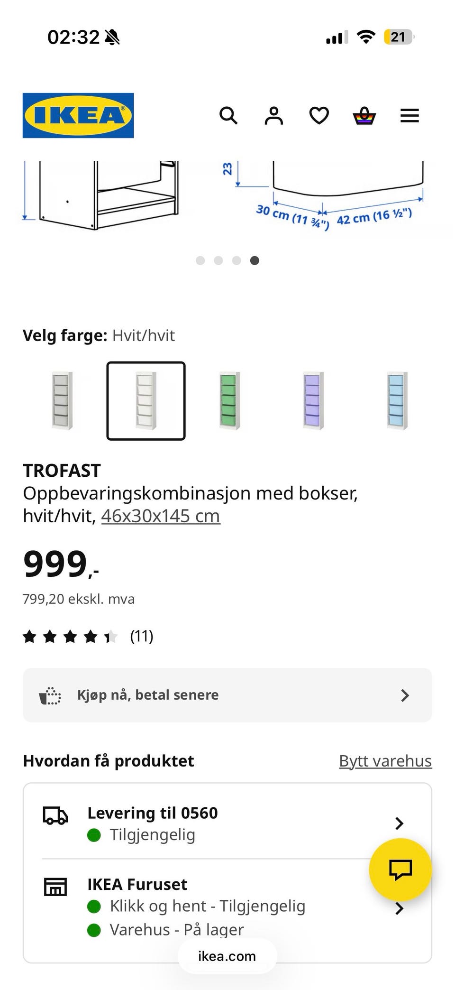Expand IKEA Furuset store chevron
The image size is (455, 990).
click(399, 908)
